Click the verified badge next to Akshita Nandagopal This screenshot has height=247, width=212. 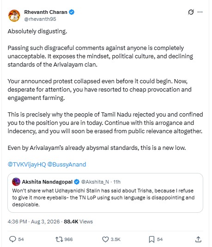point(77,182)
